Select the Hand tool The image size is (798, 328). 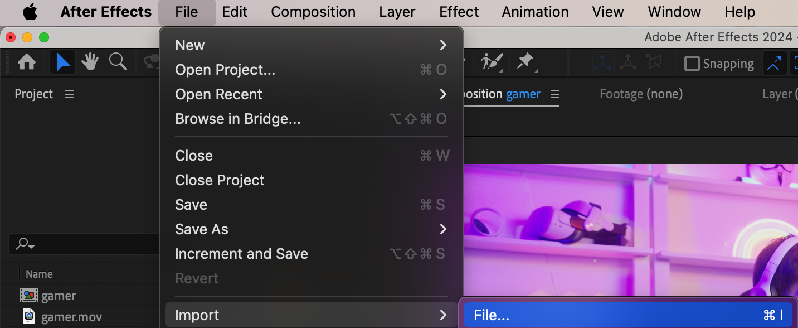(90, 62)
